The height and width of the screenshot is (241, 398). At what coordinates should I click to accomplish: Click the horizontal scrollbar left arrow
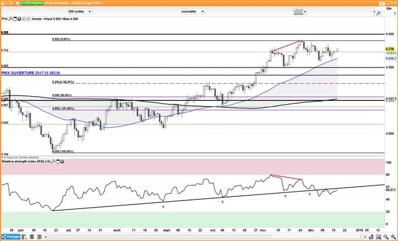click(x=46, y=237)
